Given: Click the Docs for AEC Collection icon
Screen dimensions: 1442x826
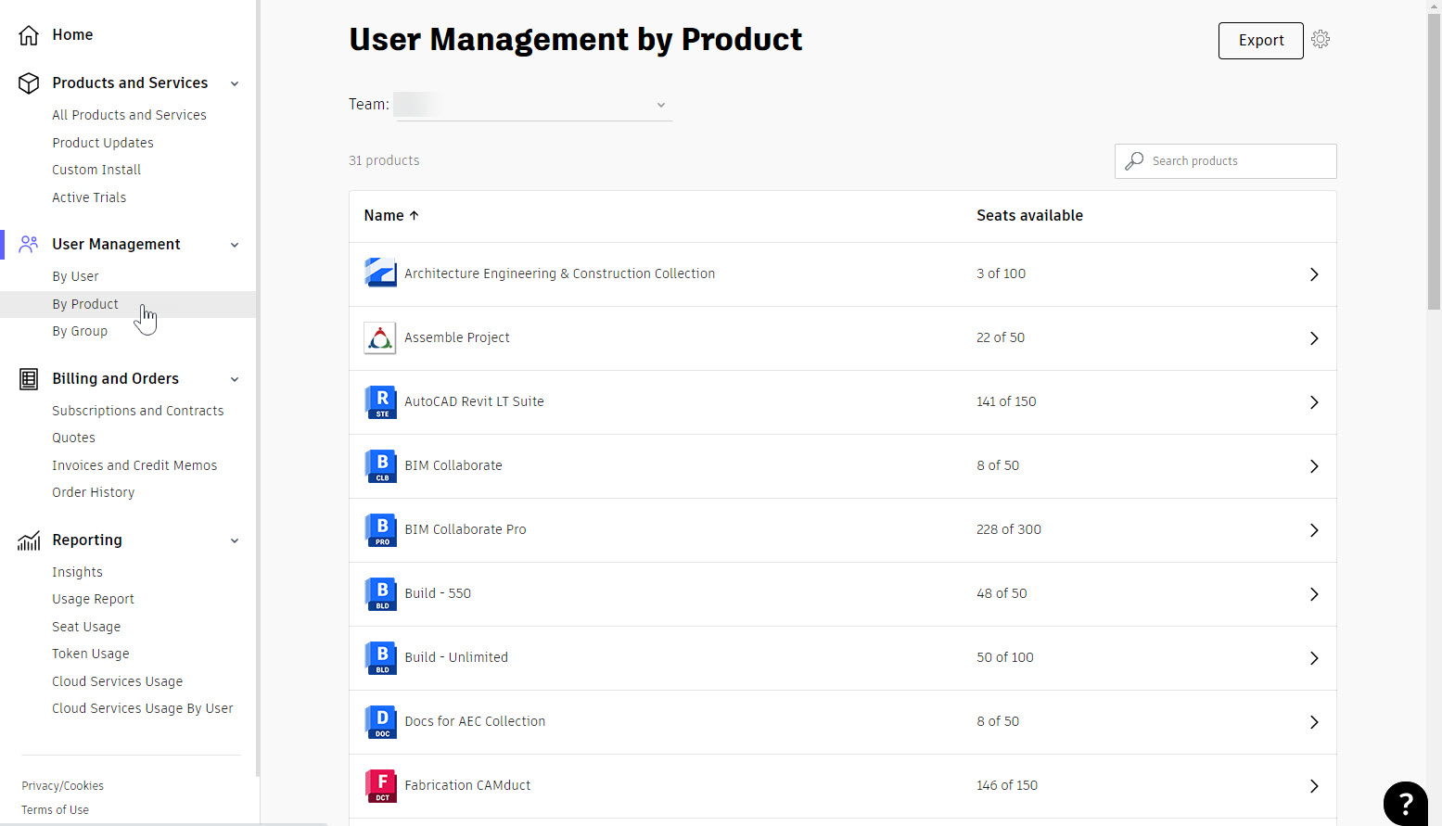Looking at the screenshot, I should [380, 721].
